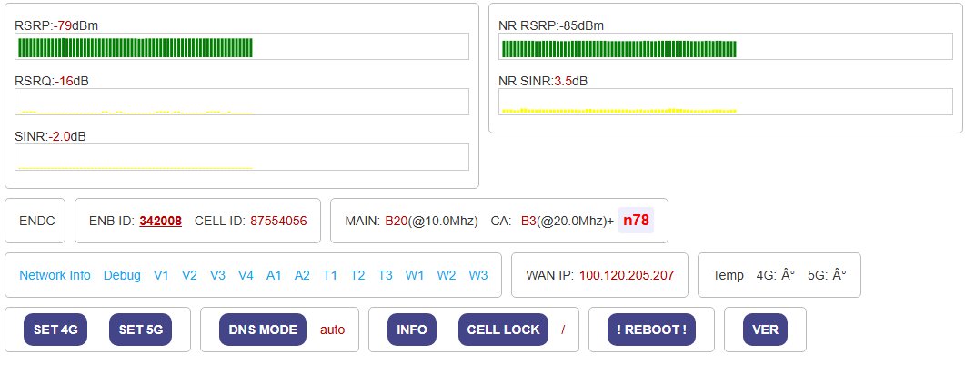Select the W1 link
Viewport: 965px width, 365px height.
click(415, 275)
